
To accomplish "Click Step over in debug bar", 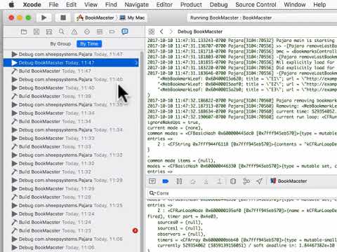I will pos(193,181).
